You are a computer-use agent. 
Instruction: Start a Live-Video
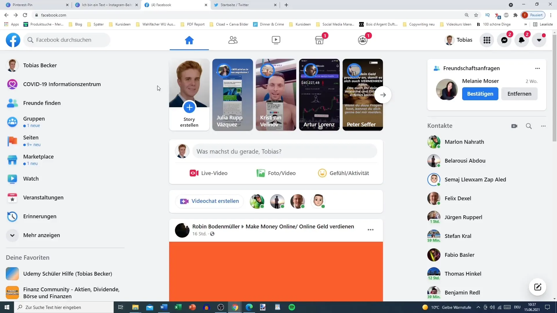[208, 173]
